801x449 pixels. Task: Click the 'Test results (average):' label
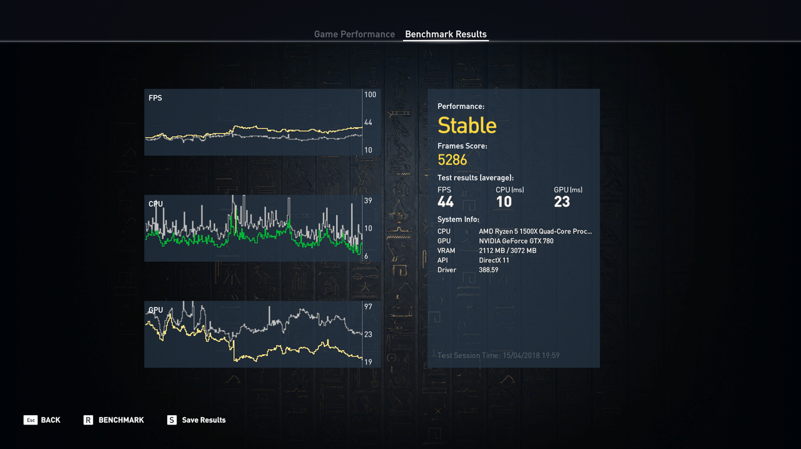click(x=476, y=178)
